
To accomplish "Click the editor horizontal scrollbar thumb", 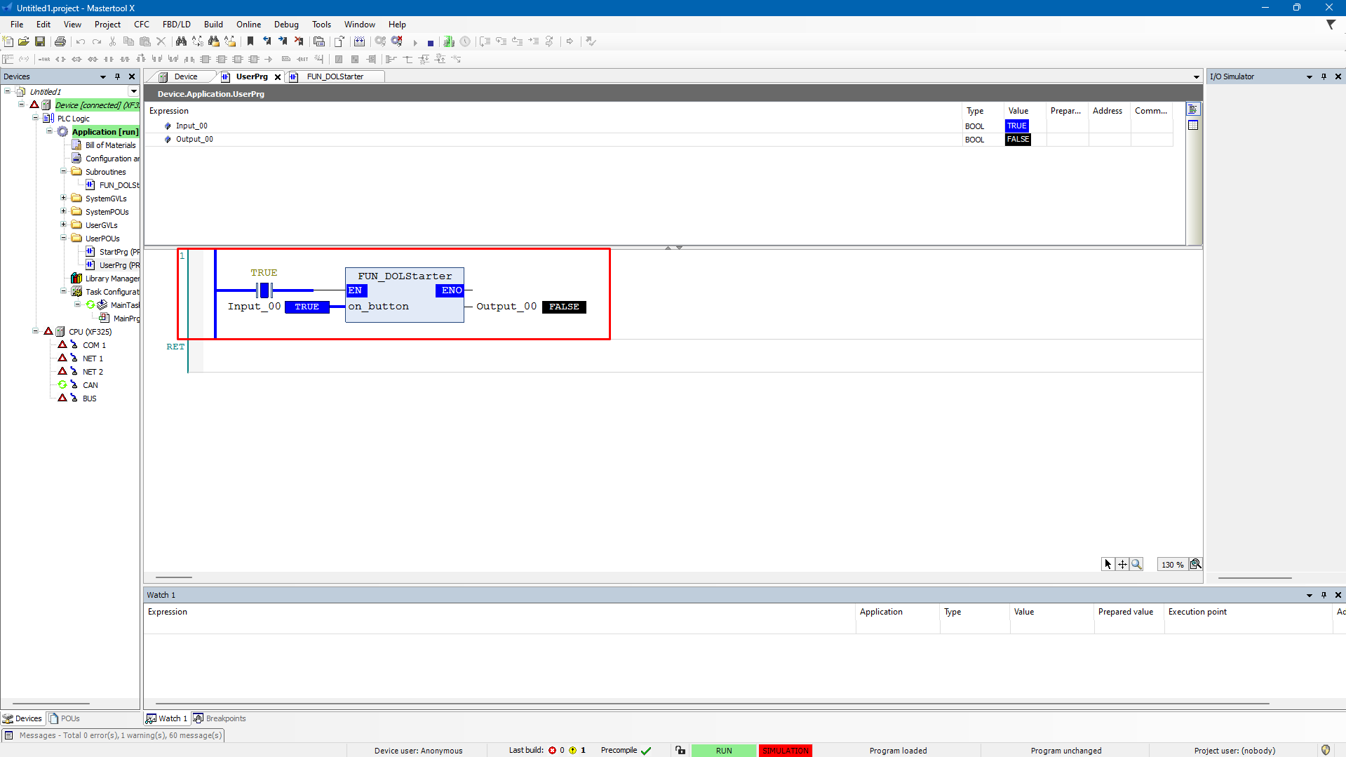I will click(x=174, y=577).
